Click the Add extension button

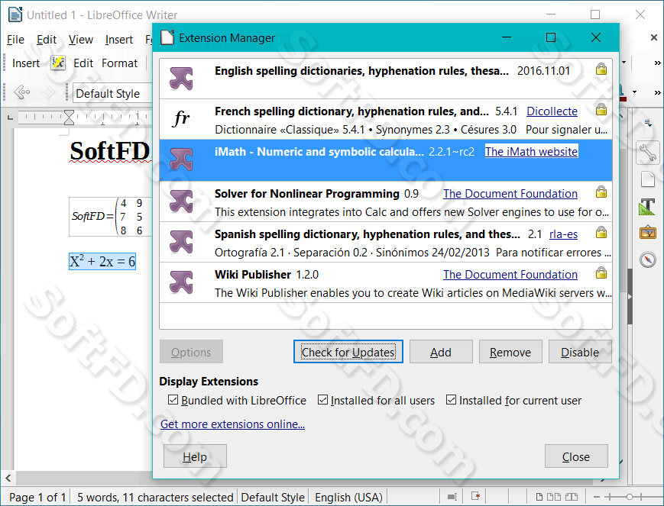pos(441,352)
